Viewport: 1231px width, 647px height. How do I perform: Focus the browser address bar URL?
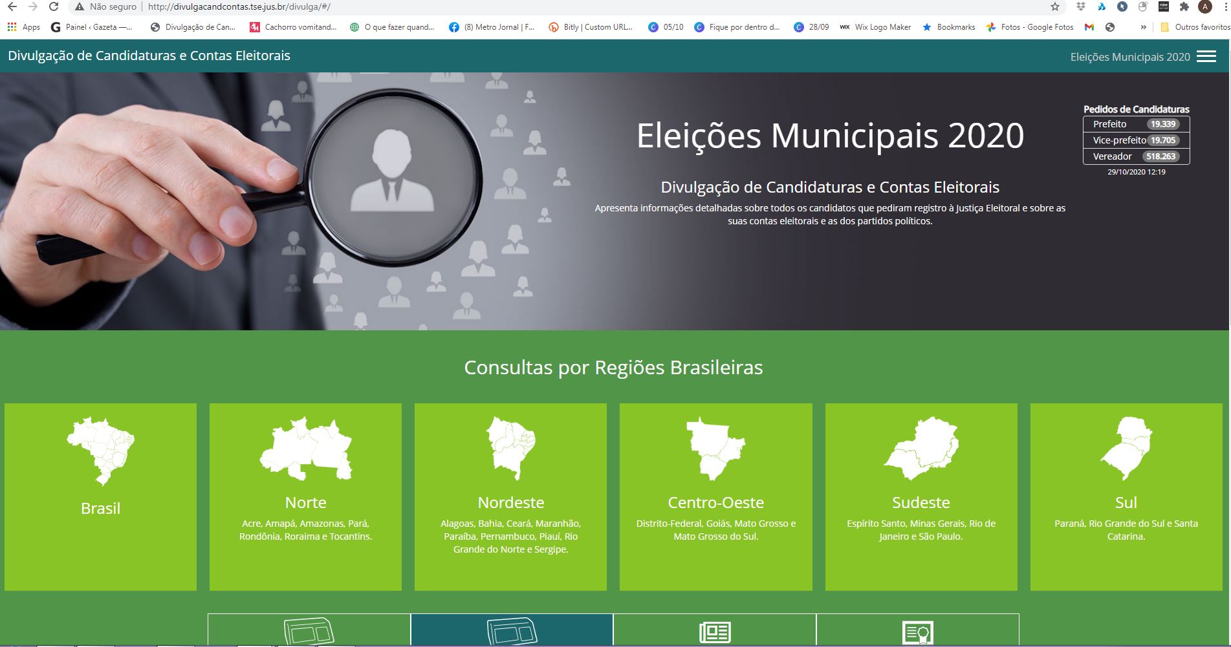(239, 7)
